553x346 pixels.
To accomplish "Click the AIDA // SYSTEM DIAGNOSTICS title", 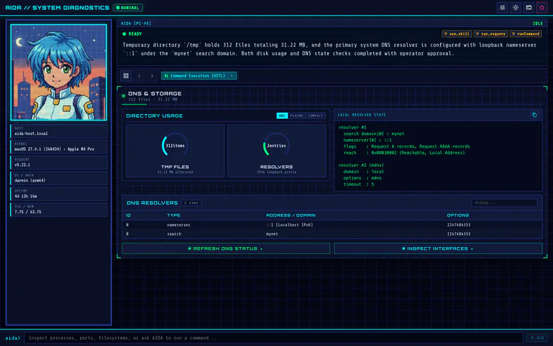I will click(57, 8).
